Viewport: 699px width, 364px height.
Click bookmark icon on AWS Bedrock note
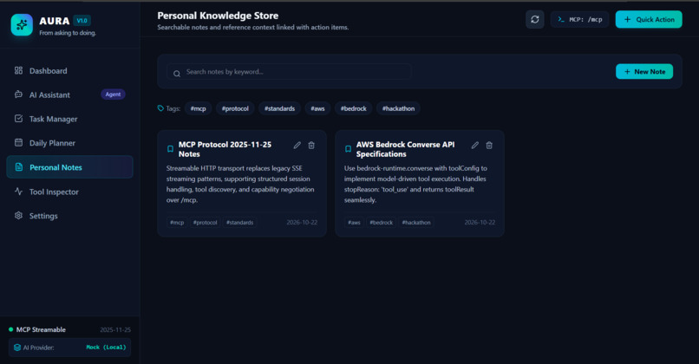348,149
